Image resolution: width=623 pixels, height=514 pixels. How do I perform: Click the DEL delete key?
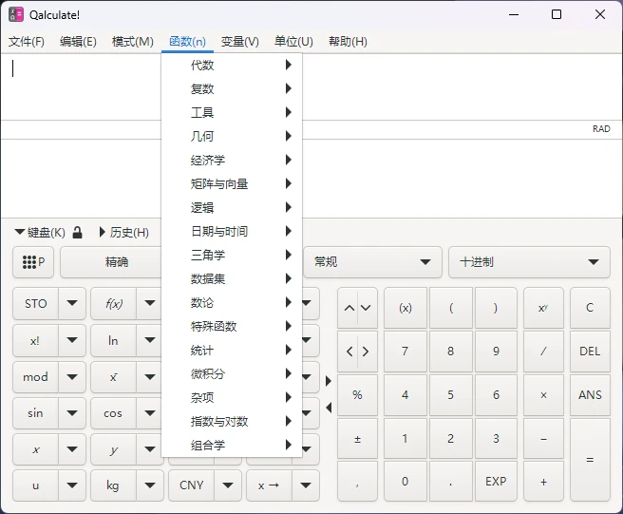tap(590, 352)
